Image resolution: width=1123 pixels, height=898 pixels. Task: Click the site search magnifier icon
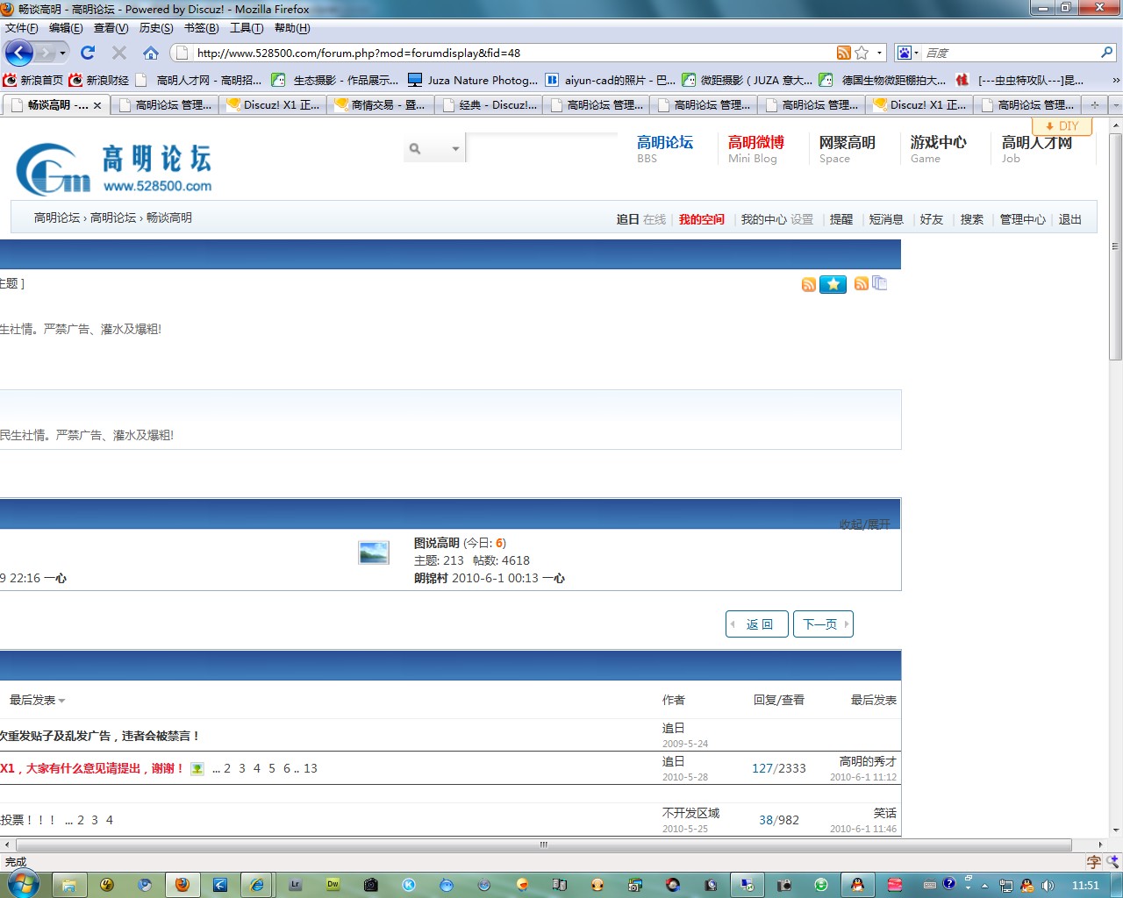click(x=415, y=149)
